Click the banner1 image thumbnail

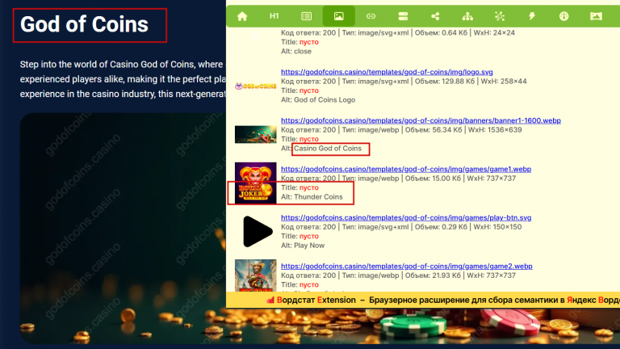pyautogui.click(x=255, y=135)
